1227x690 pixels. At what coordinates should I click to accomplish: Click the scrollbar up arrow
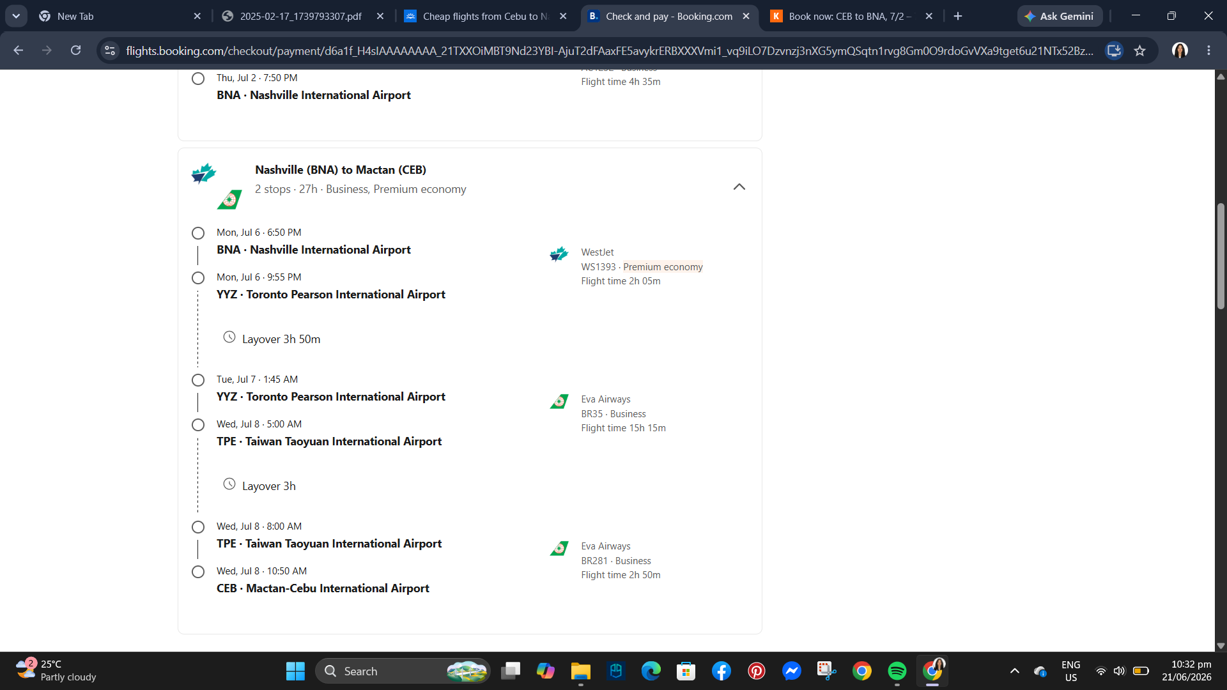tap(1221, 77)
